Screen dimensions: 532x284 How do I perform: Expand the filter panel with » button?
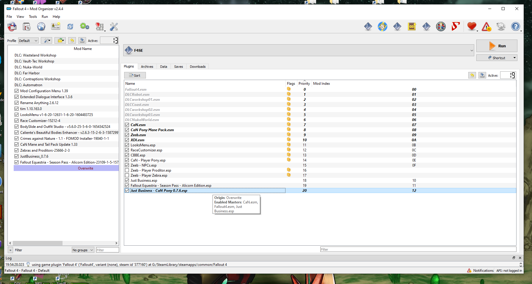click(x=10, y=250)
